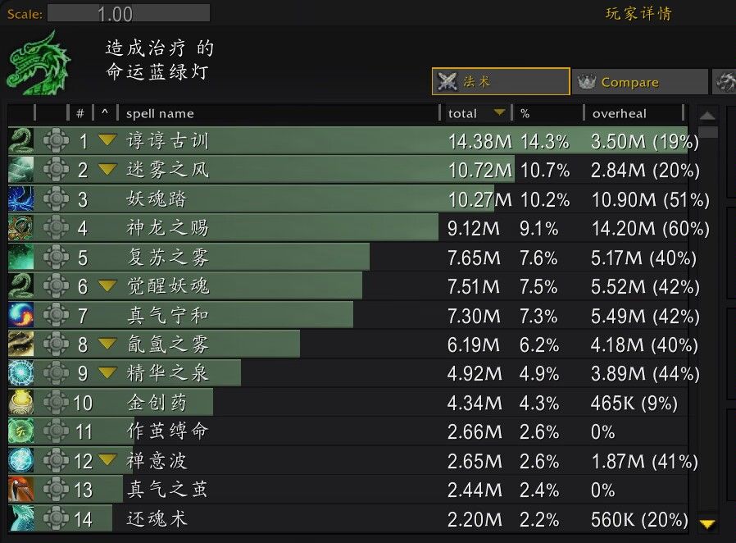Click the scrollbar down arrow
Screen dimensions: 736x543
coord(706,522)
